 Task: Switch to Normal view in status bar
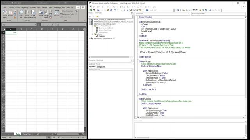48,137
